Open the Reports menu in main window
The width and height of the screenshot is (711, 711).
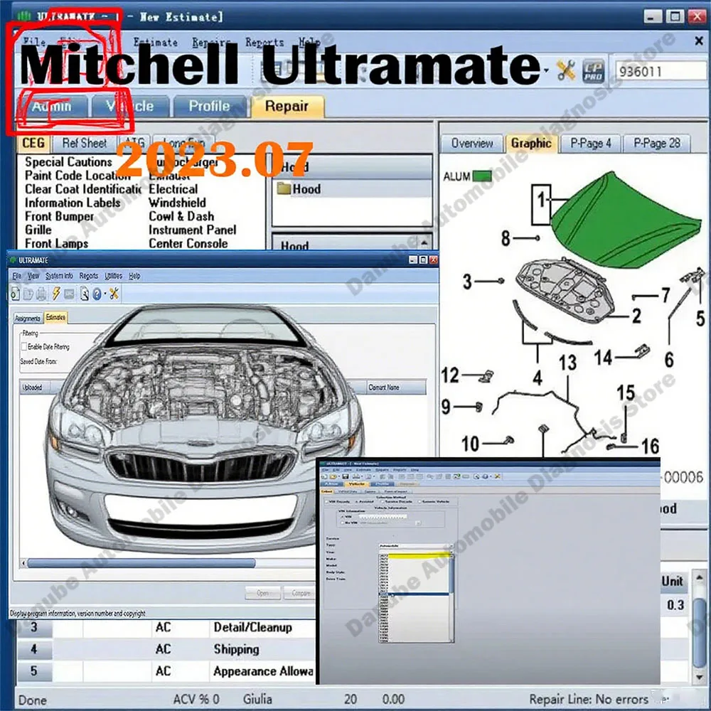coord(264,42)
